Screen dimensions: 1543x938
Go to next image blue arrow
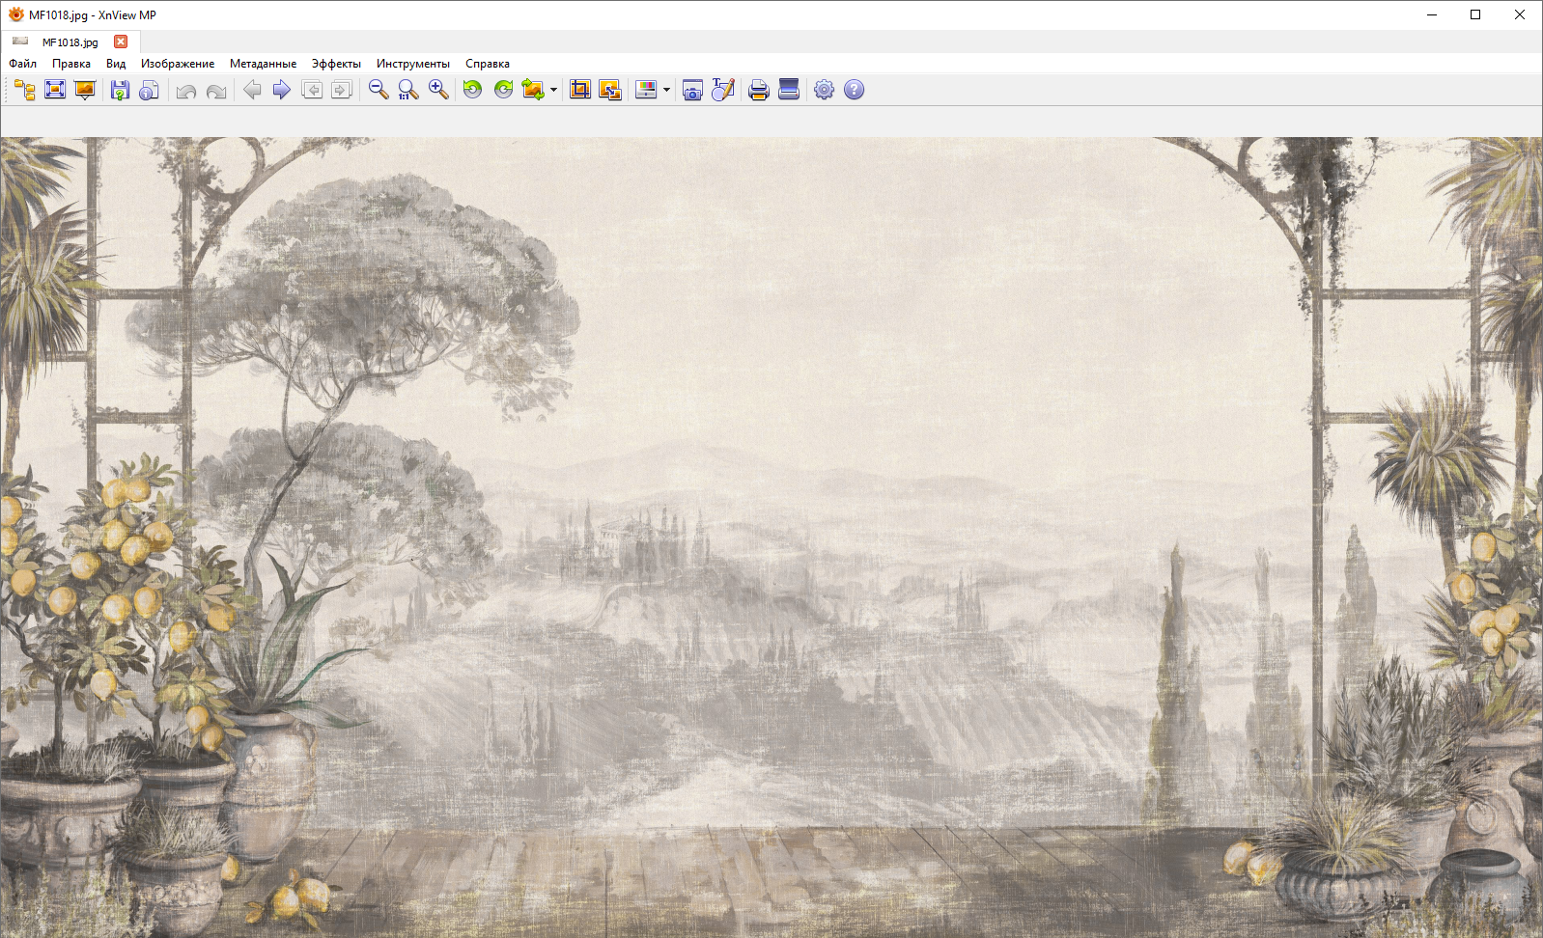tap(282, 90)
